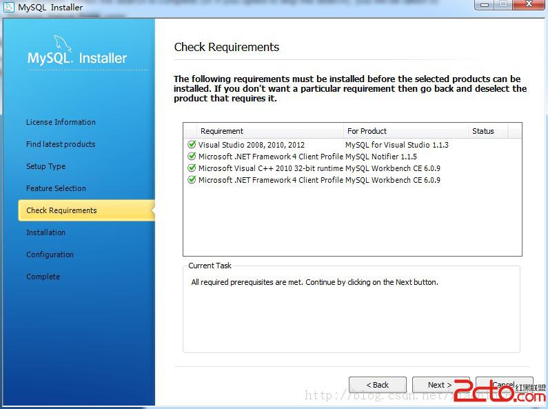Go to the Installation step
The image size is (548, 409).
click(45, 232)
